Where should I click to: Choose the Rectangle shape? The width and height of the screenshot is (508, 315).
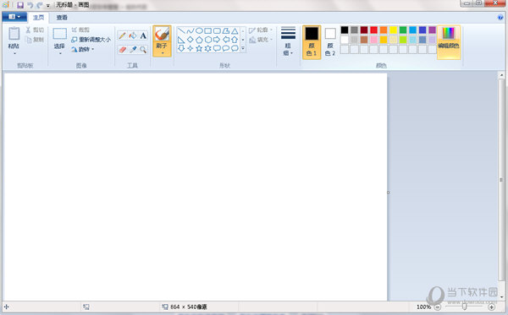pyautogui.click(x=208, y=31)
